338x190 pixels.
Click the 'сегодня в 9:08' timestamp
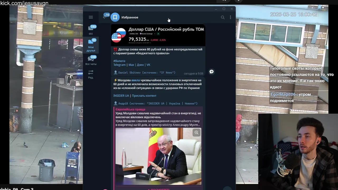(194, 74)
